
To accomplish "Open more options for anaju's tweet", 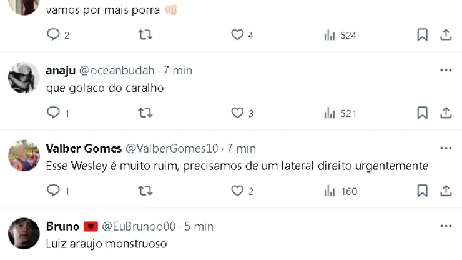I will (x=446, y=71).
